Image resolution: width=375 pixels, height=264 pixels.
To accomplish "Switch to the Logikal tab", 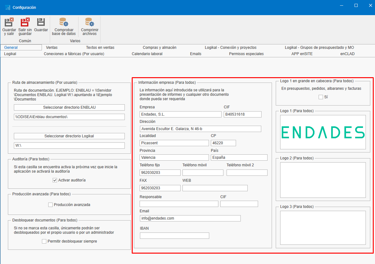I will 10,54.
